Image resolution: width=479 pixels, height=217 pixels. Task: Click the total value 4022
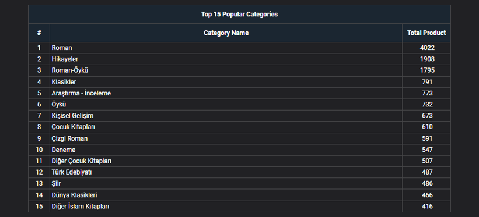click(427, 48)
